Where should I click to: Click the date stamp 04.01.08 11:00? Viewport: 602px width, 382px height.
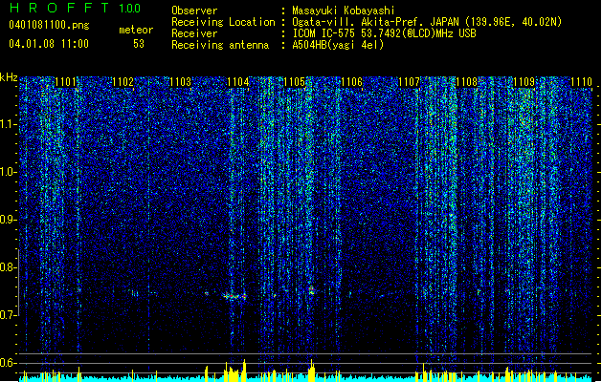pos(49,44)
